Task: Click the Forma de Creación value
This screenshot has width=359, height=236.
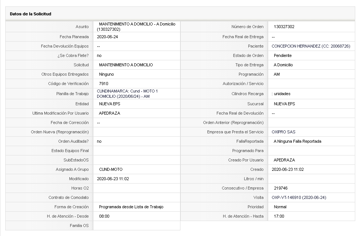Action: [131, 207]
